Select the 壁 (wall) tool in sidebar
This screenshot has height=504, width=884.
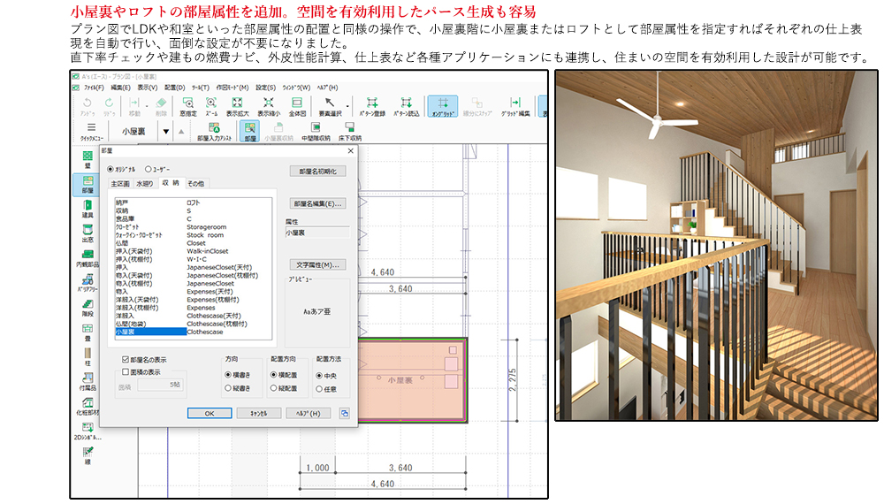pyautogui.click(x=88, y=159)
